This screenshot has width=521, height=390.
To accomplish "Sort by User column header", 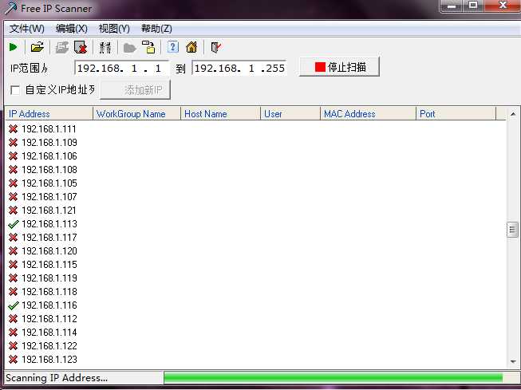I will (290, 113).
